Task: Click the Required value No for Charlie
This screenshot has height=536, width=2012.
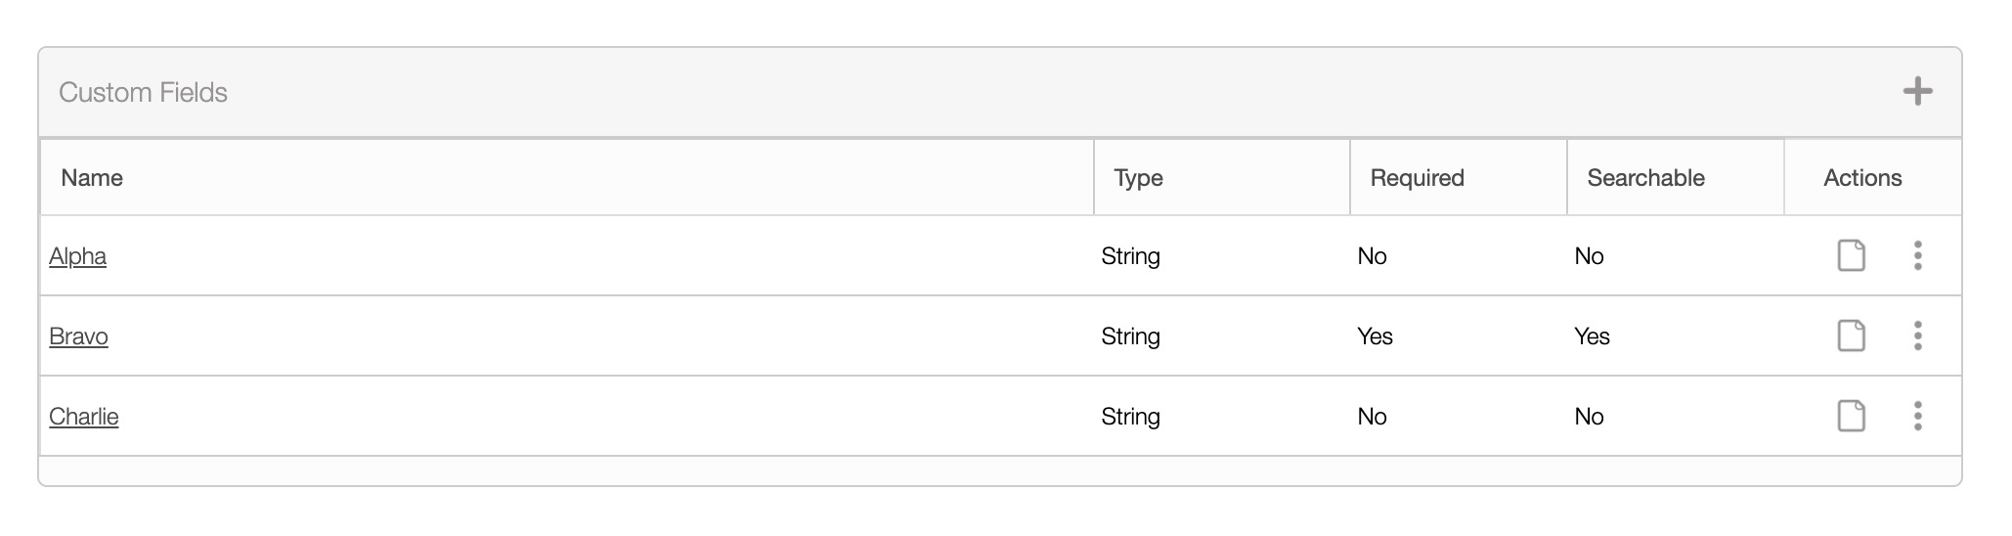Action: tap(1372, 417)
